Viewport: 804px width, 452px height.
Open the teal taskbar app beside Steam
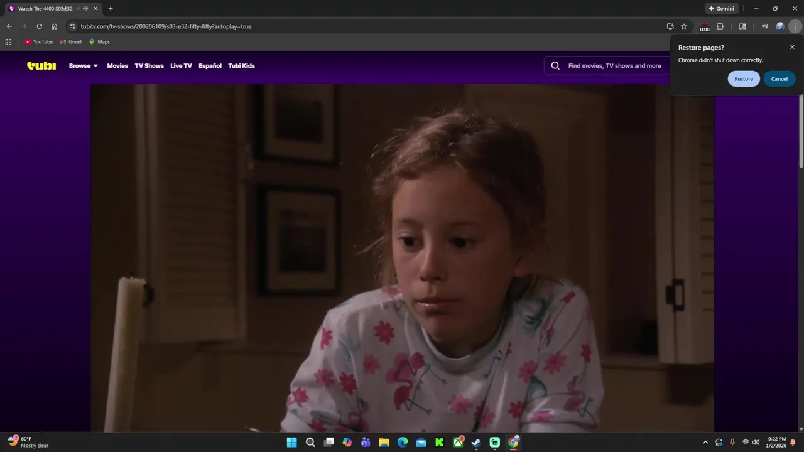(x=495, y=442)
